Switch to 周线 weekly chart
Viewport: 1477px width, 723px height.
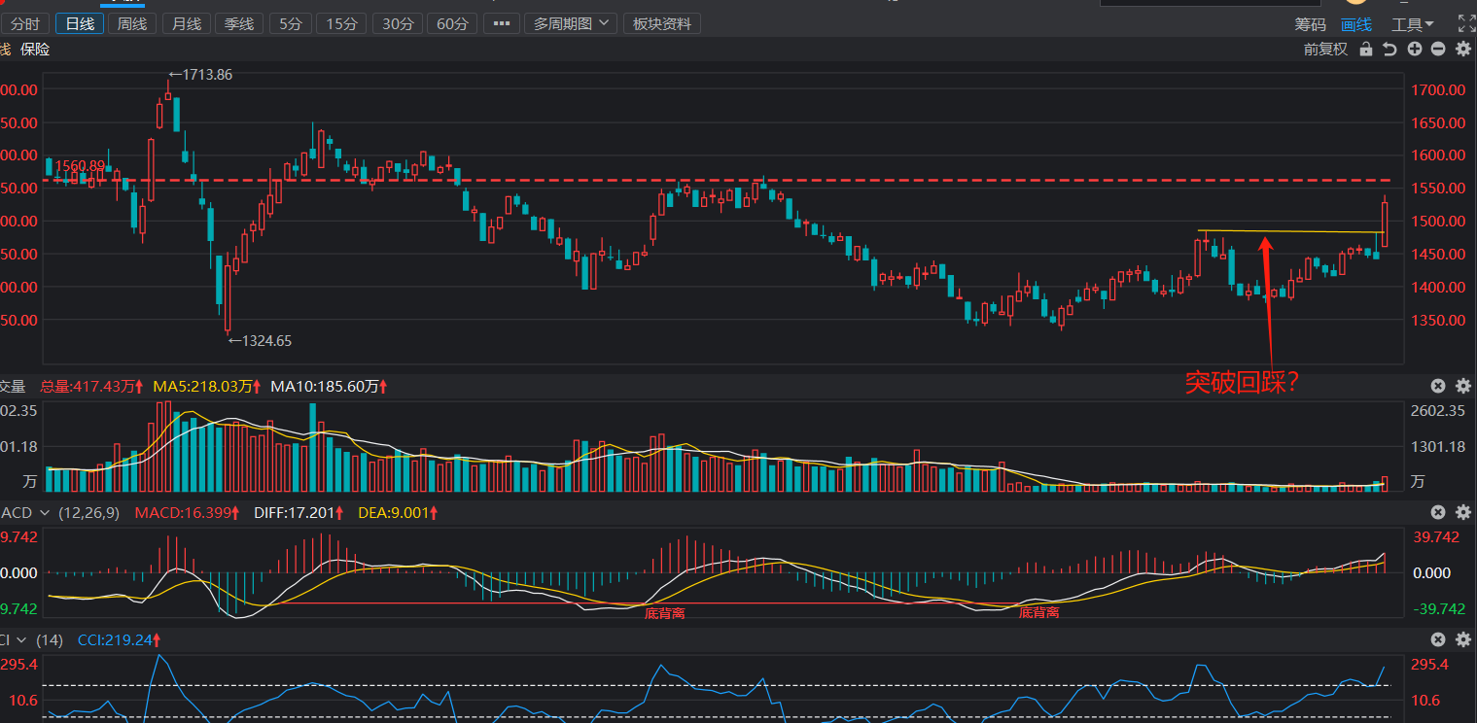pos(132,23)
